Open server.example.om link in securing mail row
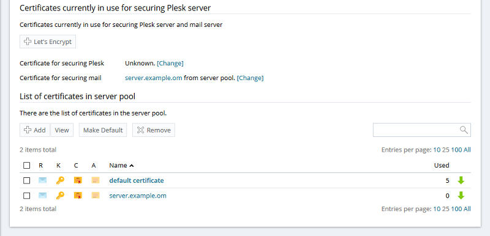This screenshot has height=236, width=490. click(154, 78)
